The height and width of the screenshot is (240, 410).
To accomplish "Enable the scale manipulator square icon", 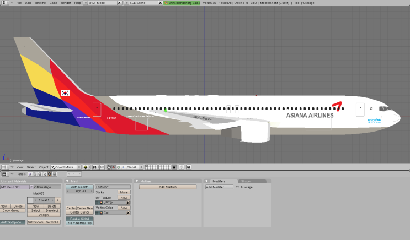I will pyautogui.click(x=123, y=167).
